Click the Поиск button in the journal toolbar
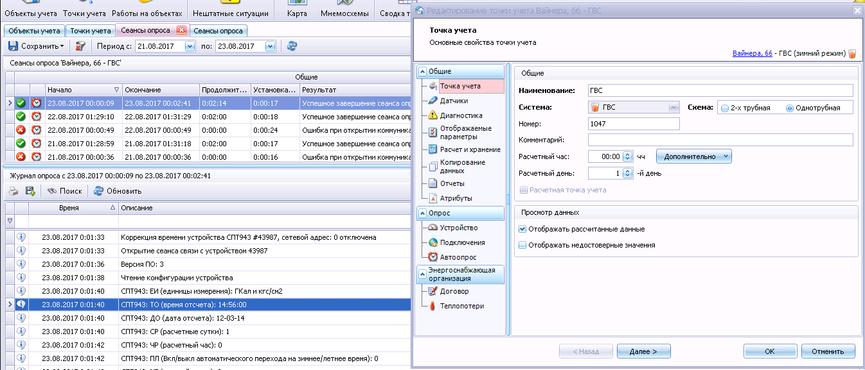 [x=64, y=190]
